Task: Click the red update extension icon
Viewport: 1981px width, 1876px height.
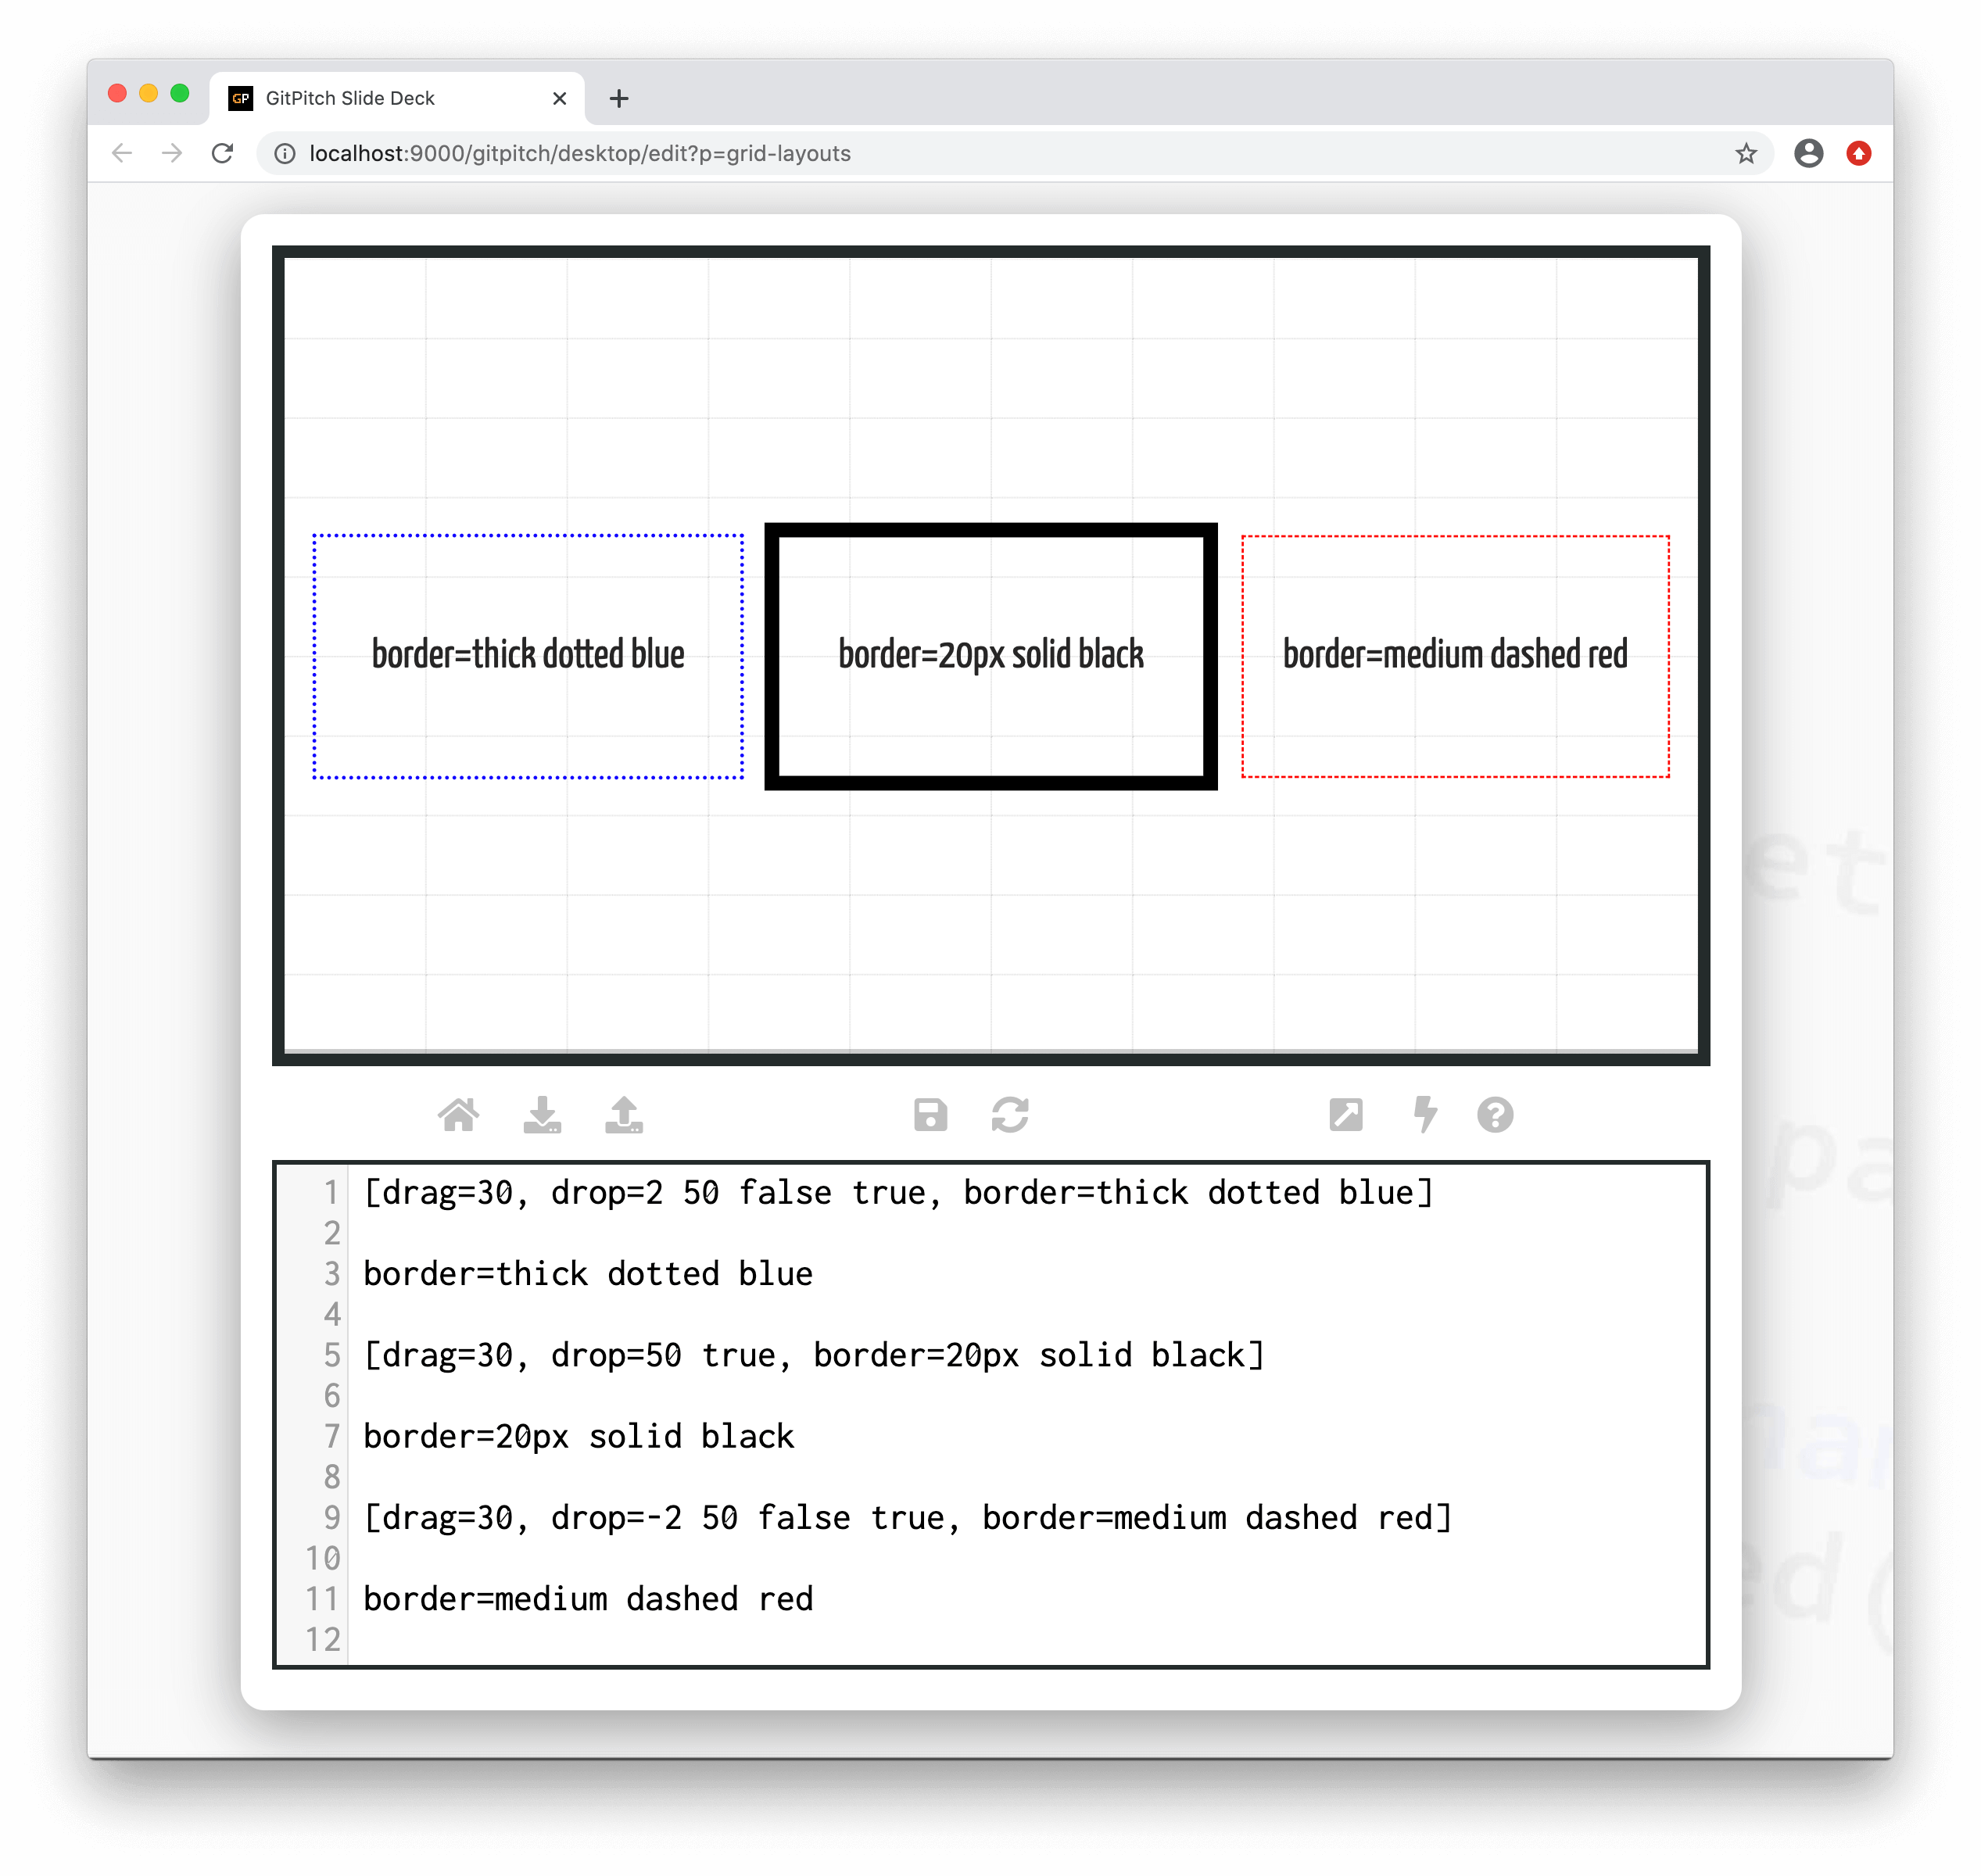Action: 1859,153
